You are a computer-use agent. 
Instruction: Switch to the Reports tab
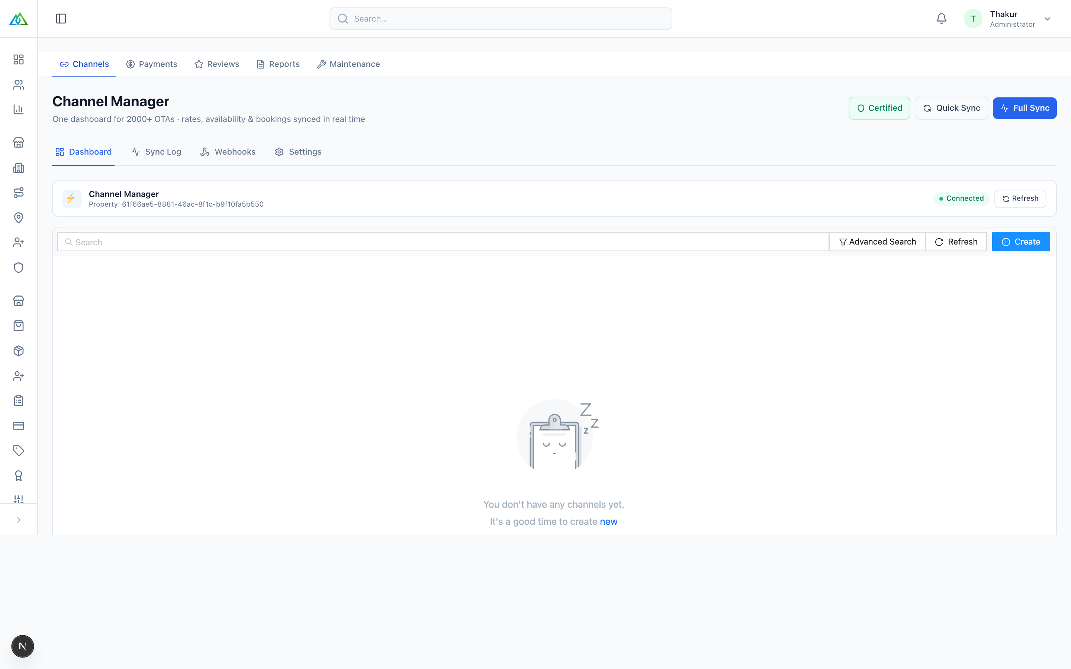point(278,64)
